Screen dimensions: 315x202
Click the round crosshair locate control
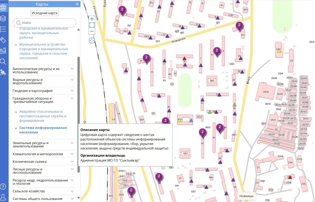point(92,40)
